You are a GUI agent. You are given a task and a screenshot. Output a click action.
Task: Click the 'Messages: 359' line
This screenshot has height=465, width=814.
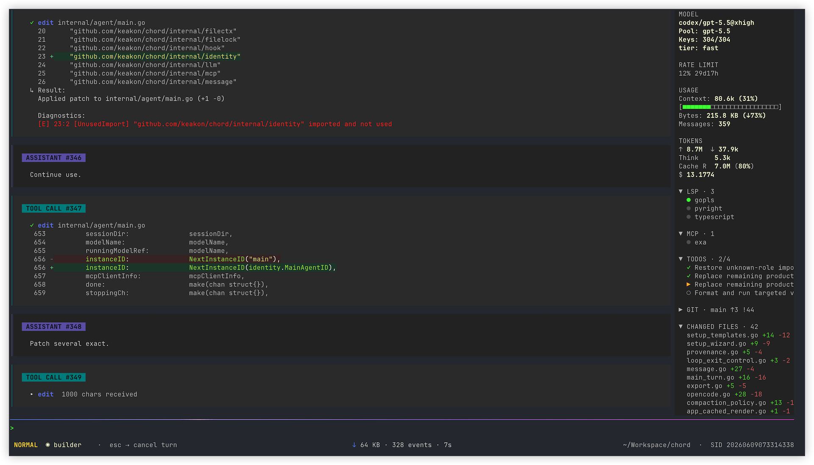click(704, 124)
